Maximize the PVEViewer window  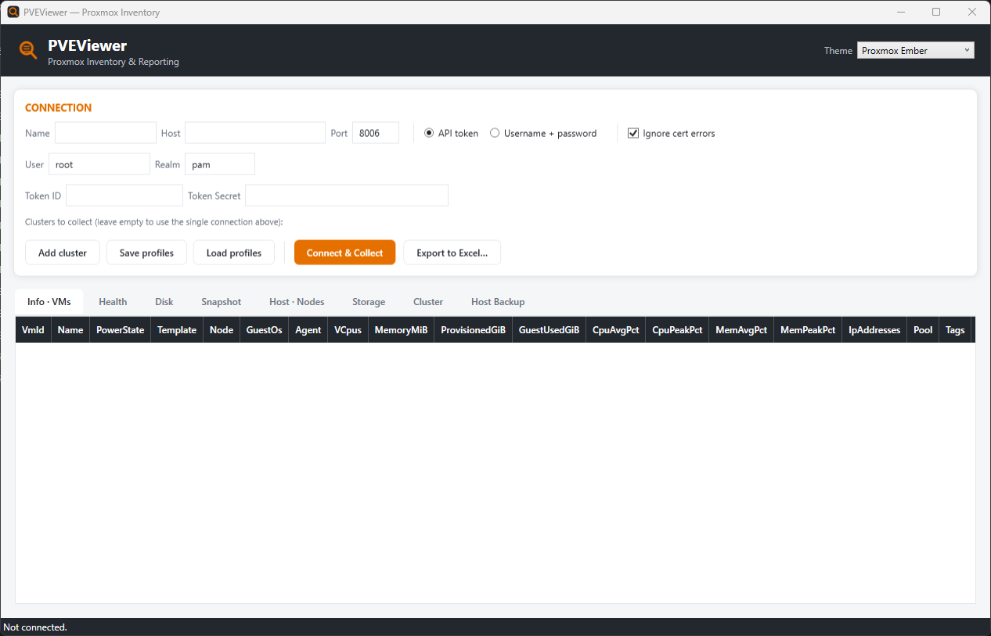(x=936, y=12)
